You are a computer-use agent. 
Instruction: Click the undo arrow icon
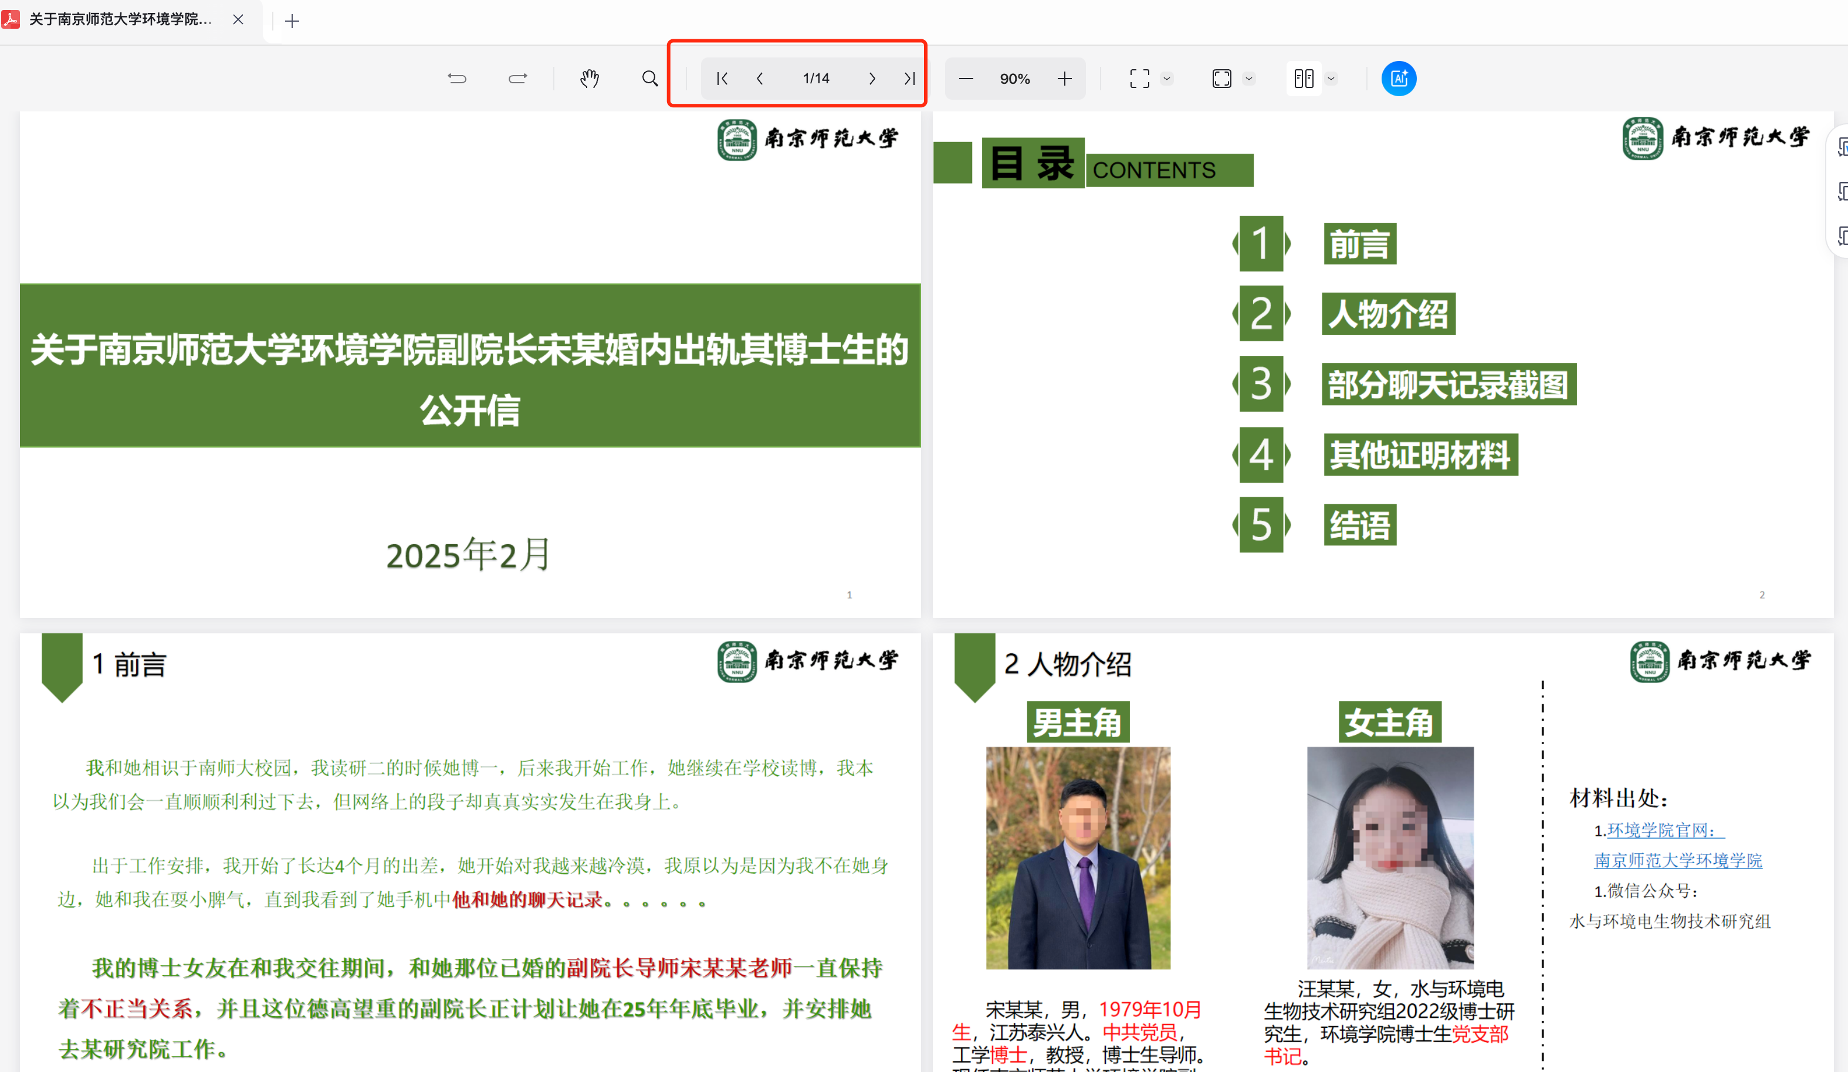(x=457, y=79)
